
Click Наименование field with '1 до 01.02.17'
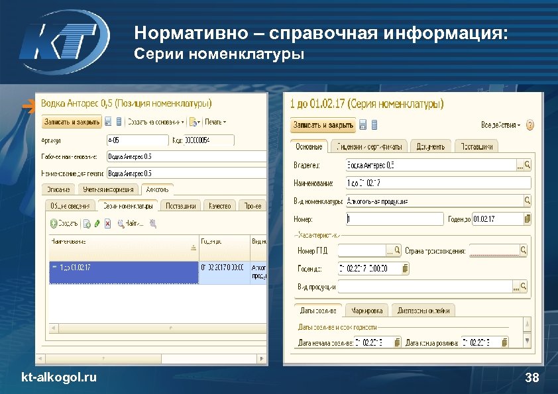click(x=439, y=183)
